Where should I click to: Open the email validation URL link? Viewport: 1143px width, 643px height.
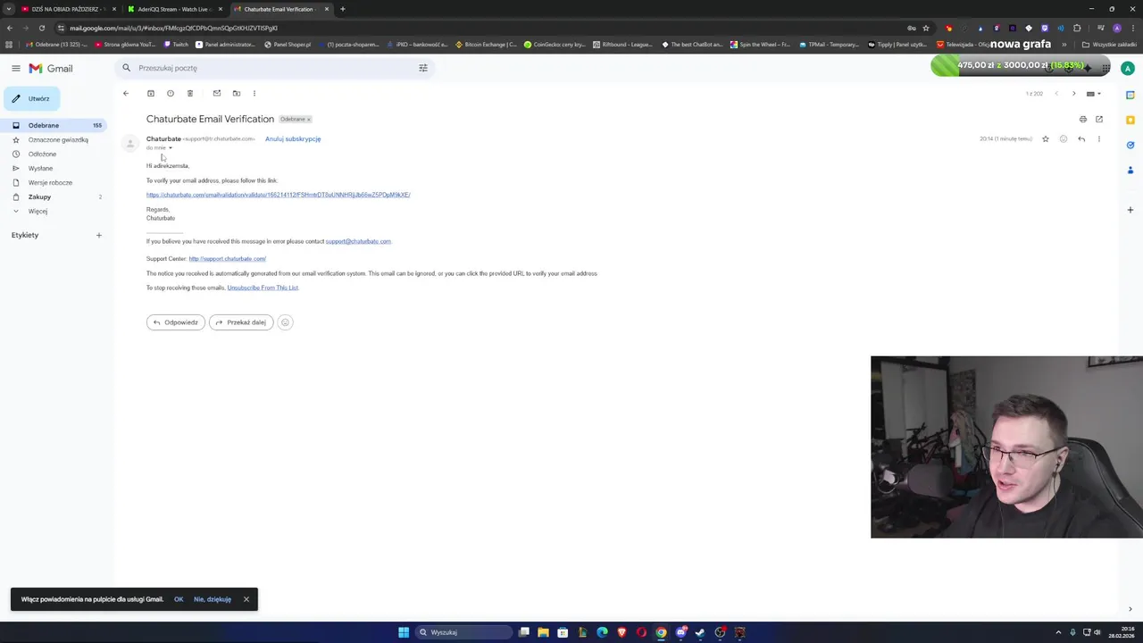[x=278, y=195]
